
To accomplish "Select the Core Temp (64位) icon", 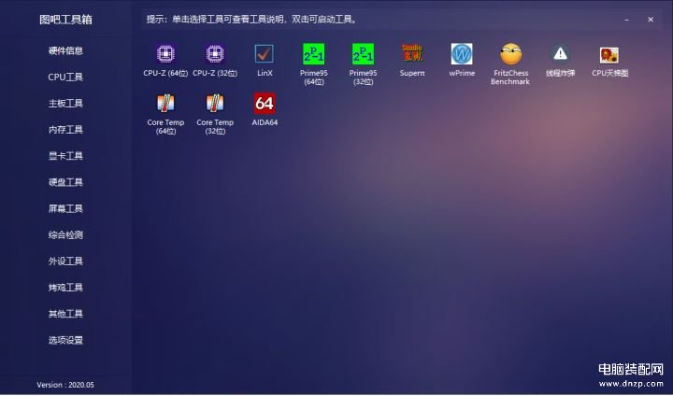I will tap(165, 104).
